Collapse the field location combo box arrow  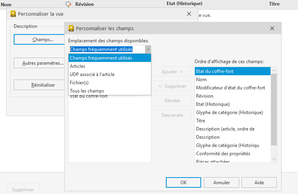coord(148,49)
